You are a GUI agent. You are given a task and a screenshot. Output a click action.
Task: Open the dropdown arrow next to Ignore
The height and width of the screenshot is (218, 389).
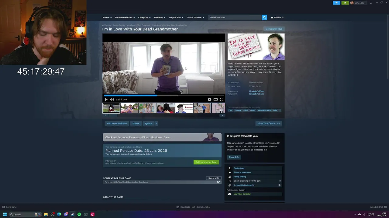[x=156, y=124]
